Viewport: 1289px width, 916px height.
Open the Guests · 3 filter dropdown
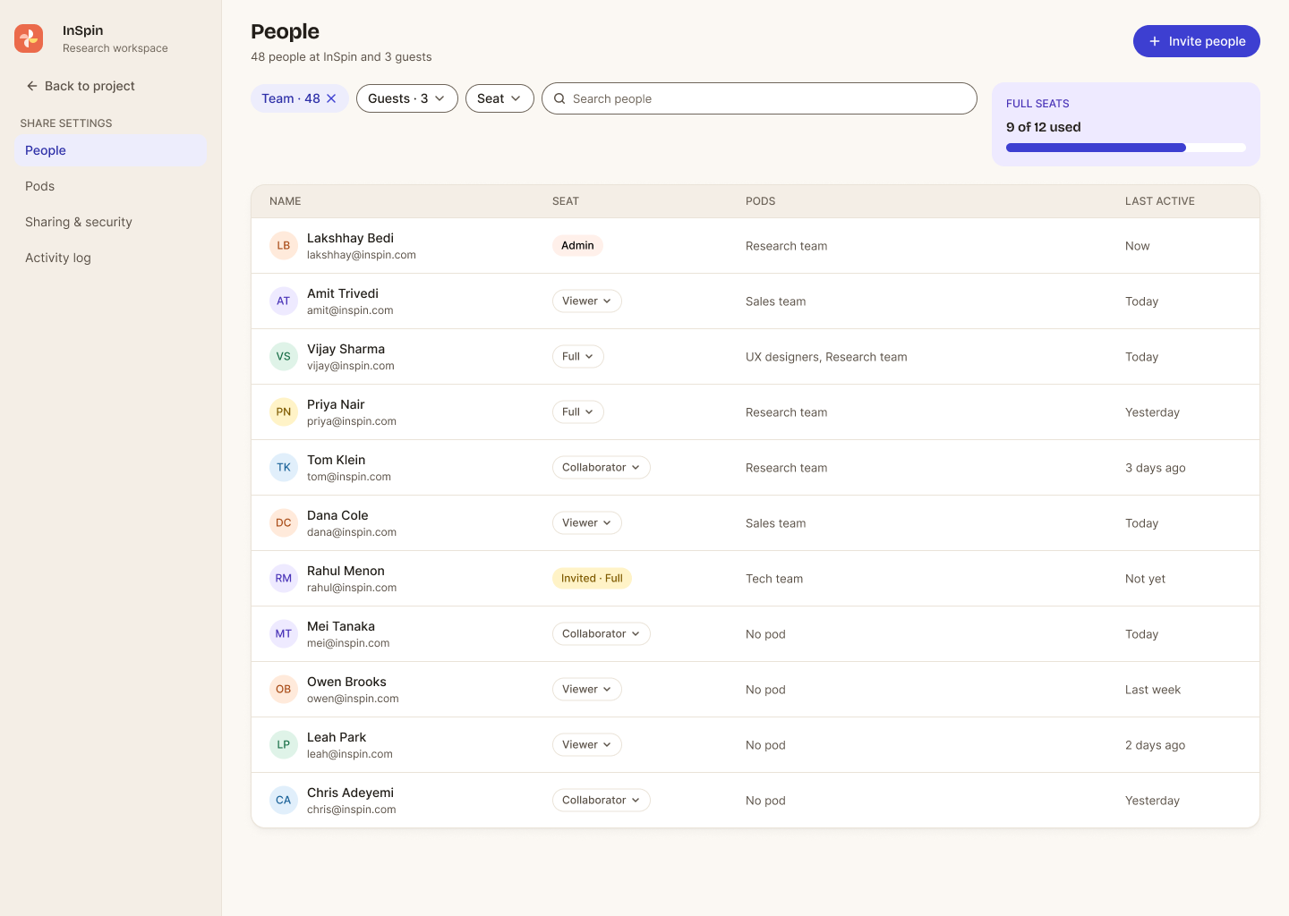tap(407, 98)
